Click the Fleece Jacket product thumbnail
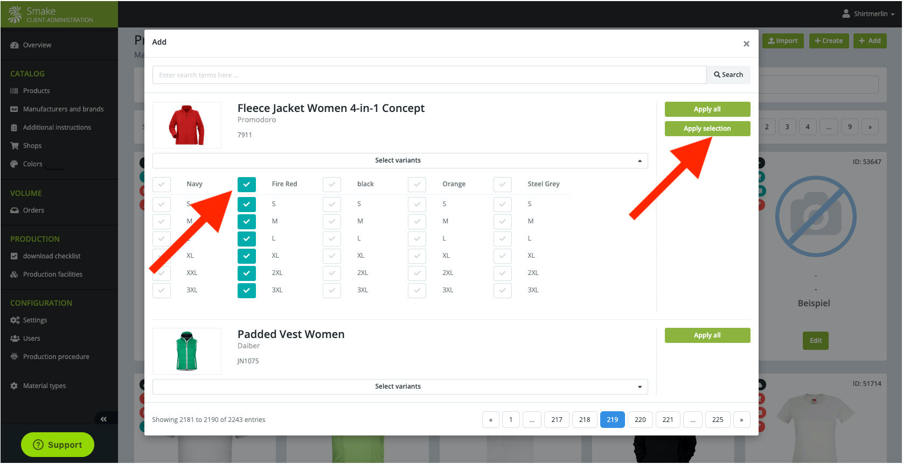 click(x=187, y=125)
